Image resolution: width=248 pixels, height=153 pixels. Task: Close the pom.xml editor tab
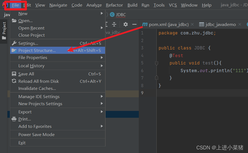192,24
